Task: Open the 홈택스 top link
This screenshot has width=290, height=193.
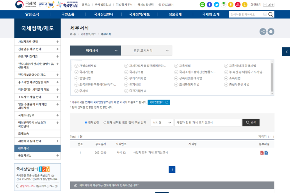Action: point(86,5)
